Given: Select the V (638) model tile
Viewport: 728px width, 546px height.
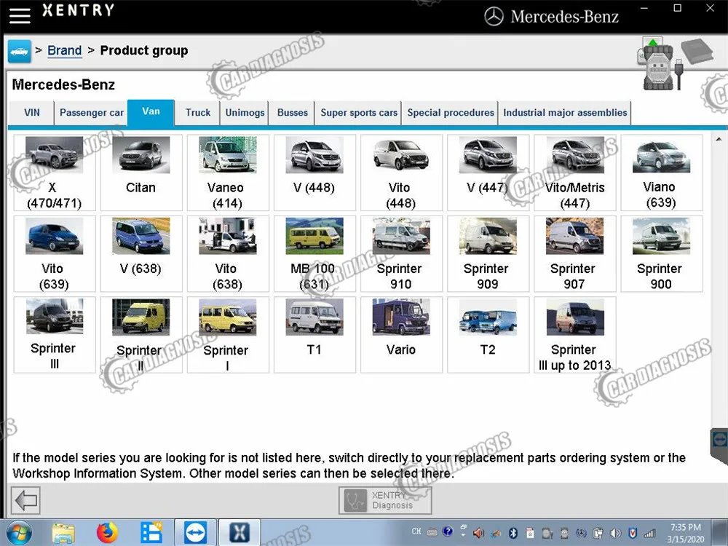Looking at the screenshot, I should point(141,253).
